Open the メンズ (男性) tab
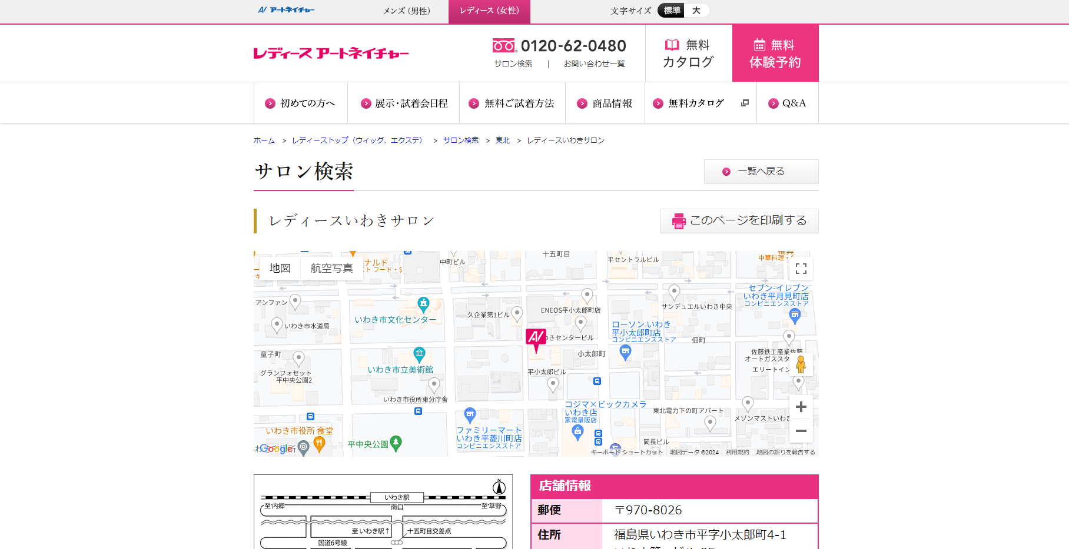Viewport: 1069px width, 549px height. coord(407,11)
